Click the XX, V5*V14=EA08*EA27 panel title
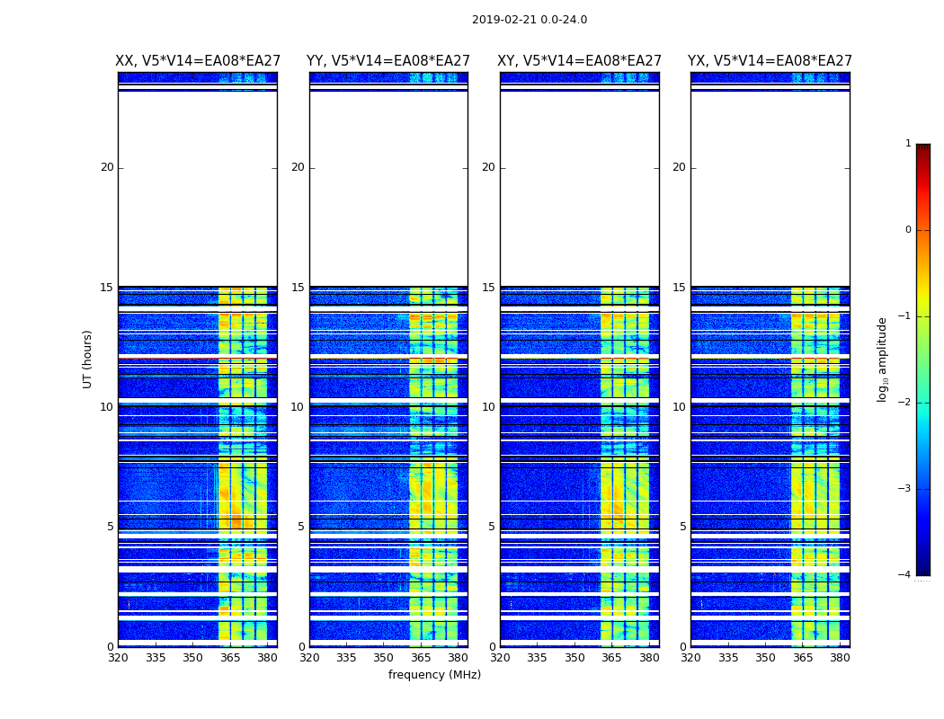The width and height of the screenshot is (944, 719). click(198, 61)
